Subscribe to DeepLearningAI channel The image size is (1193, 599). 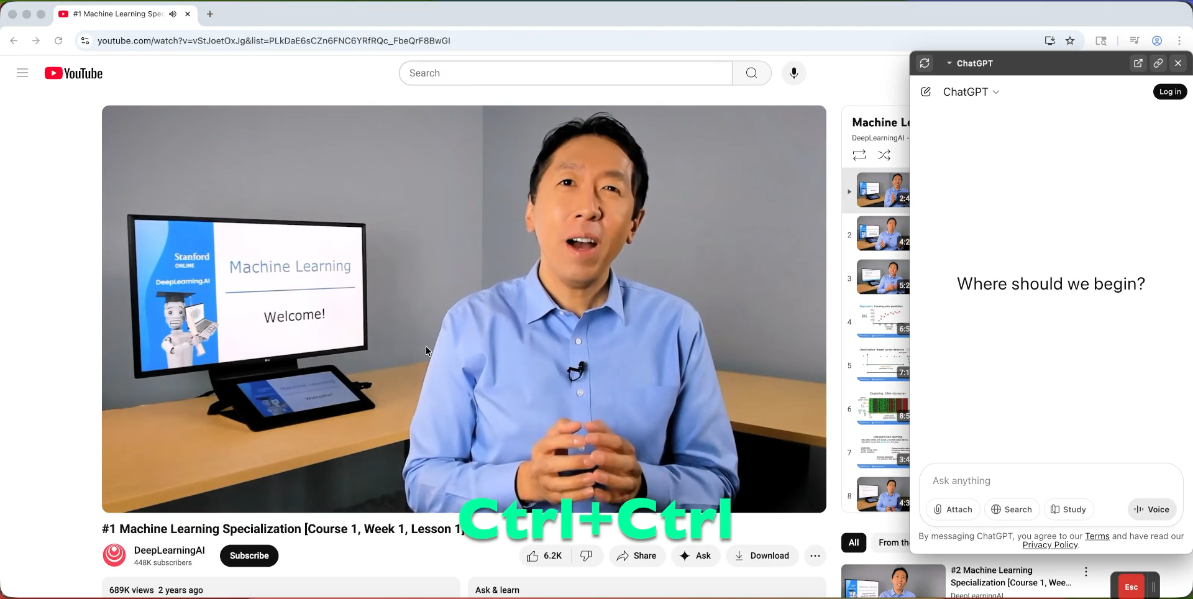pyautogui.click(x=249, y=556)
